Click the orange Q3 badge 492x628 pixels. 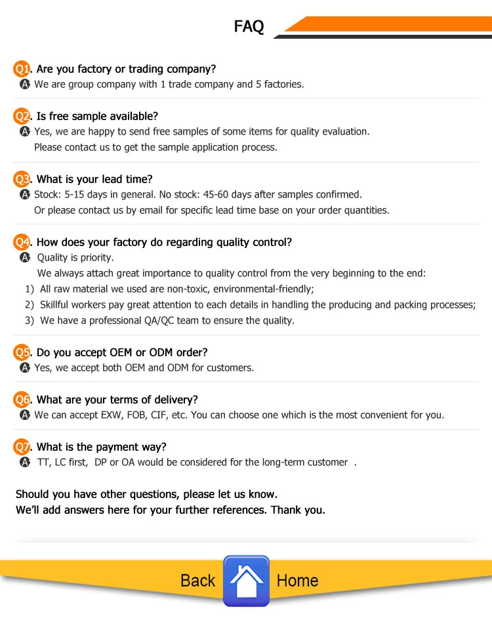22,179
